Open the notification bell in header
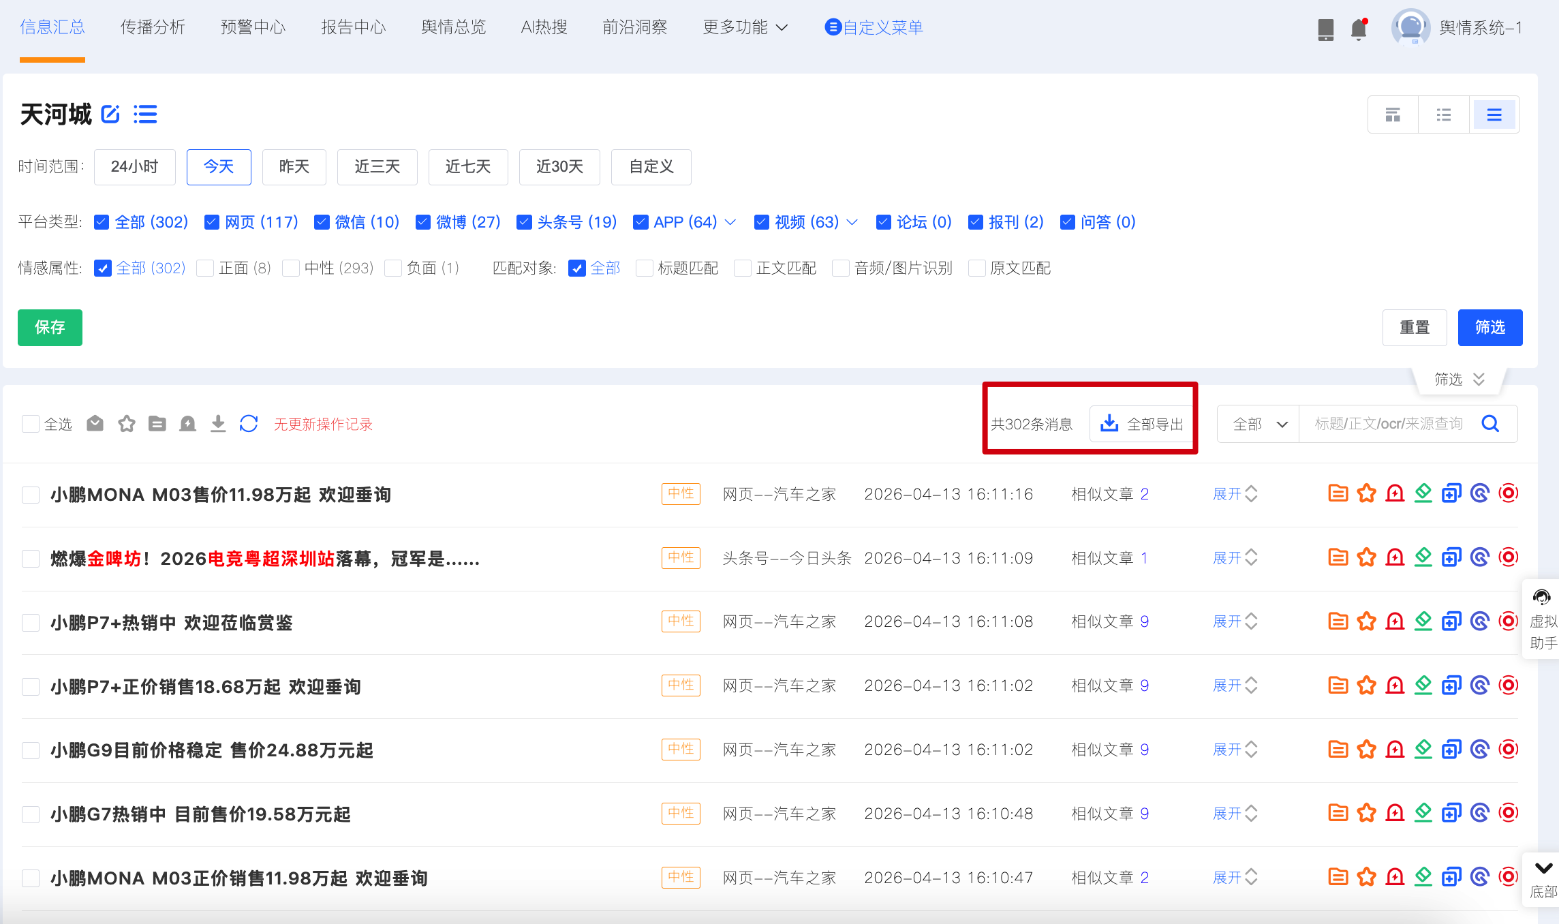Viewport: 1559px width, 924px height. (1359, 29)
